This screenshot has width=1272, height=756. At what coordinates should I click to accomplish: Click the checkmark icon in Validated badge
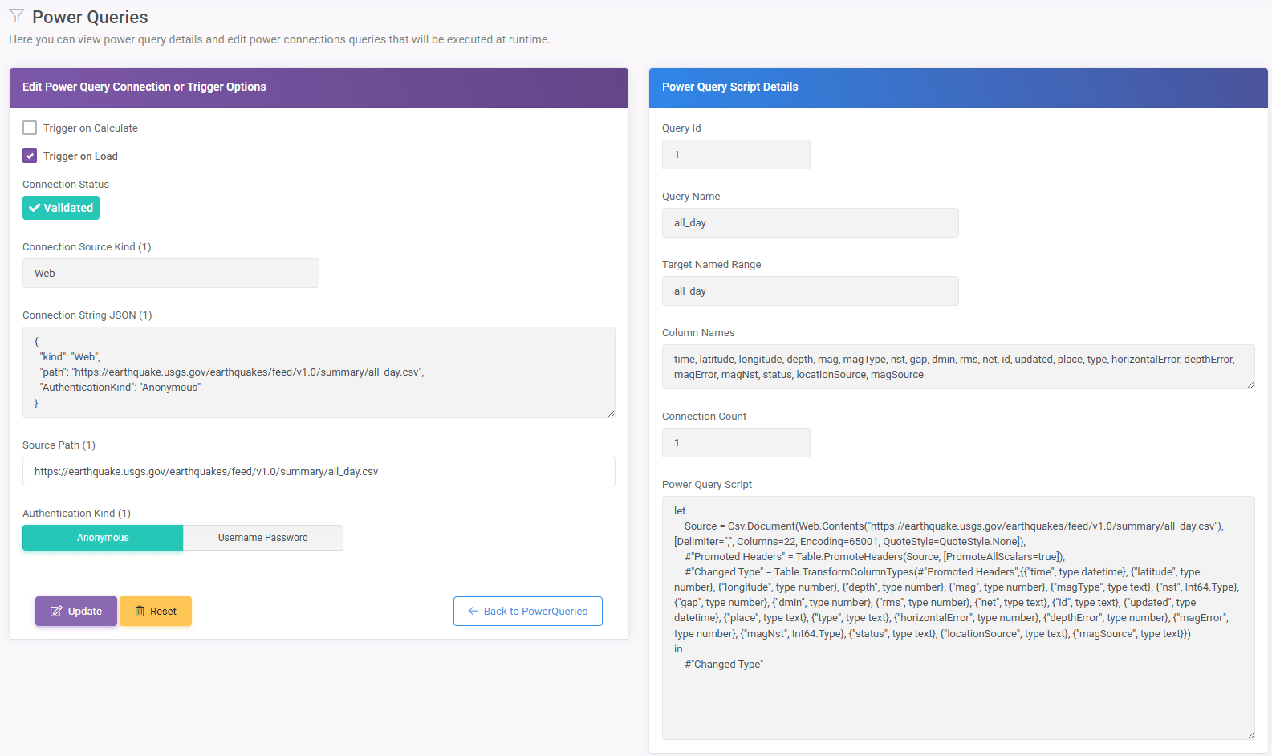tap(35, 208)
